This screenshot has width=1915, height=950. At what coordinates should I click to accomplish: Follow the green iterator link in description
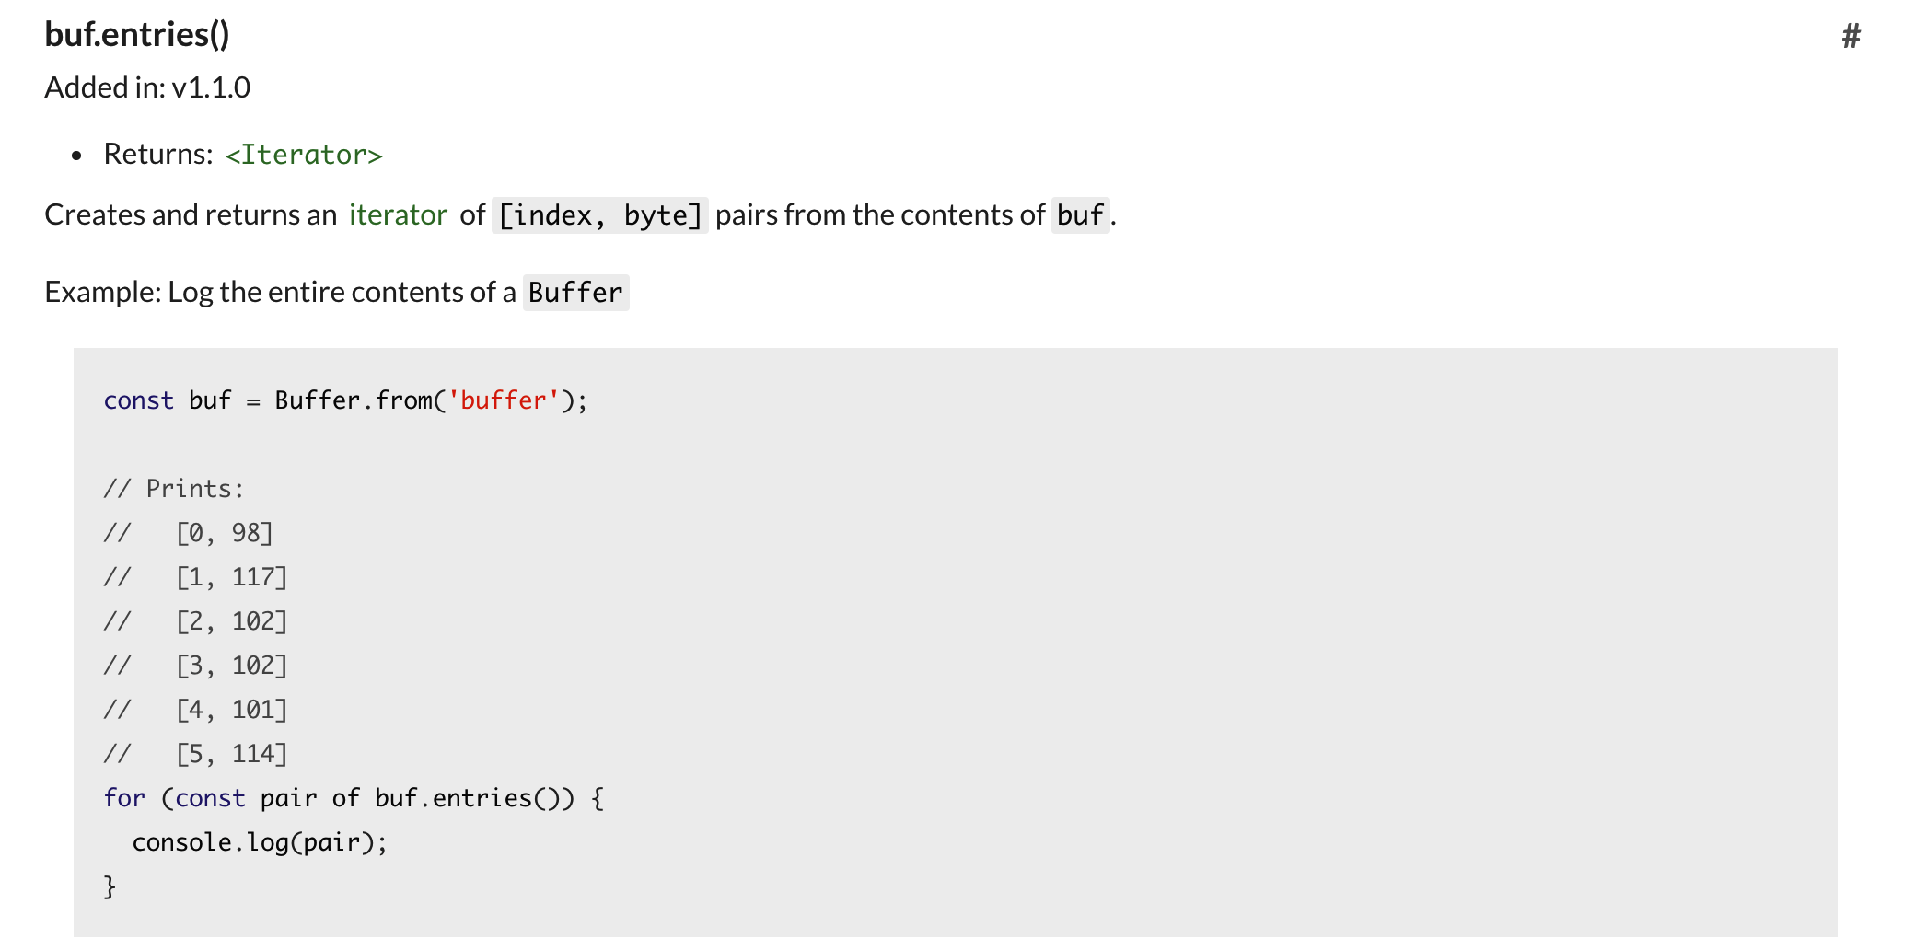click(x=398, y=214)
